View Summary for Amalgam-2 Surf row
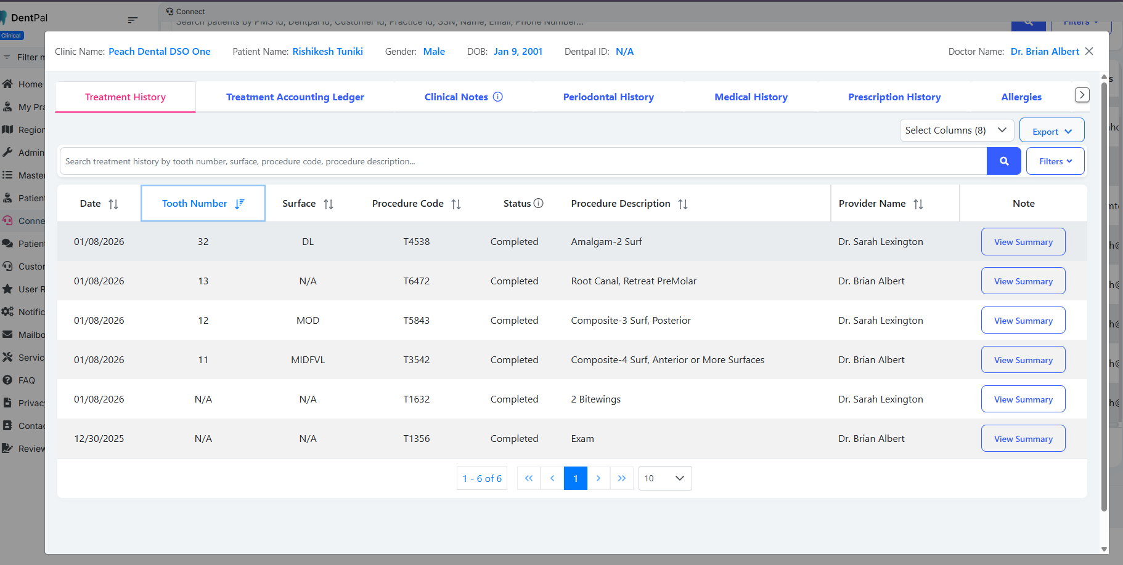1123x565 pixels. (x=1023, y=242)
